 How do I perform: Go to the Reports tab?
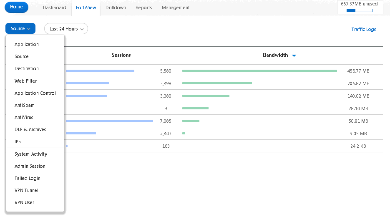[x=144, y=8]
